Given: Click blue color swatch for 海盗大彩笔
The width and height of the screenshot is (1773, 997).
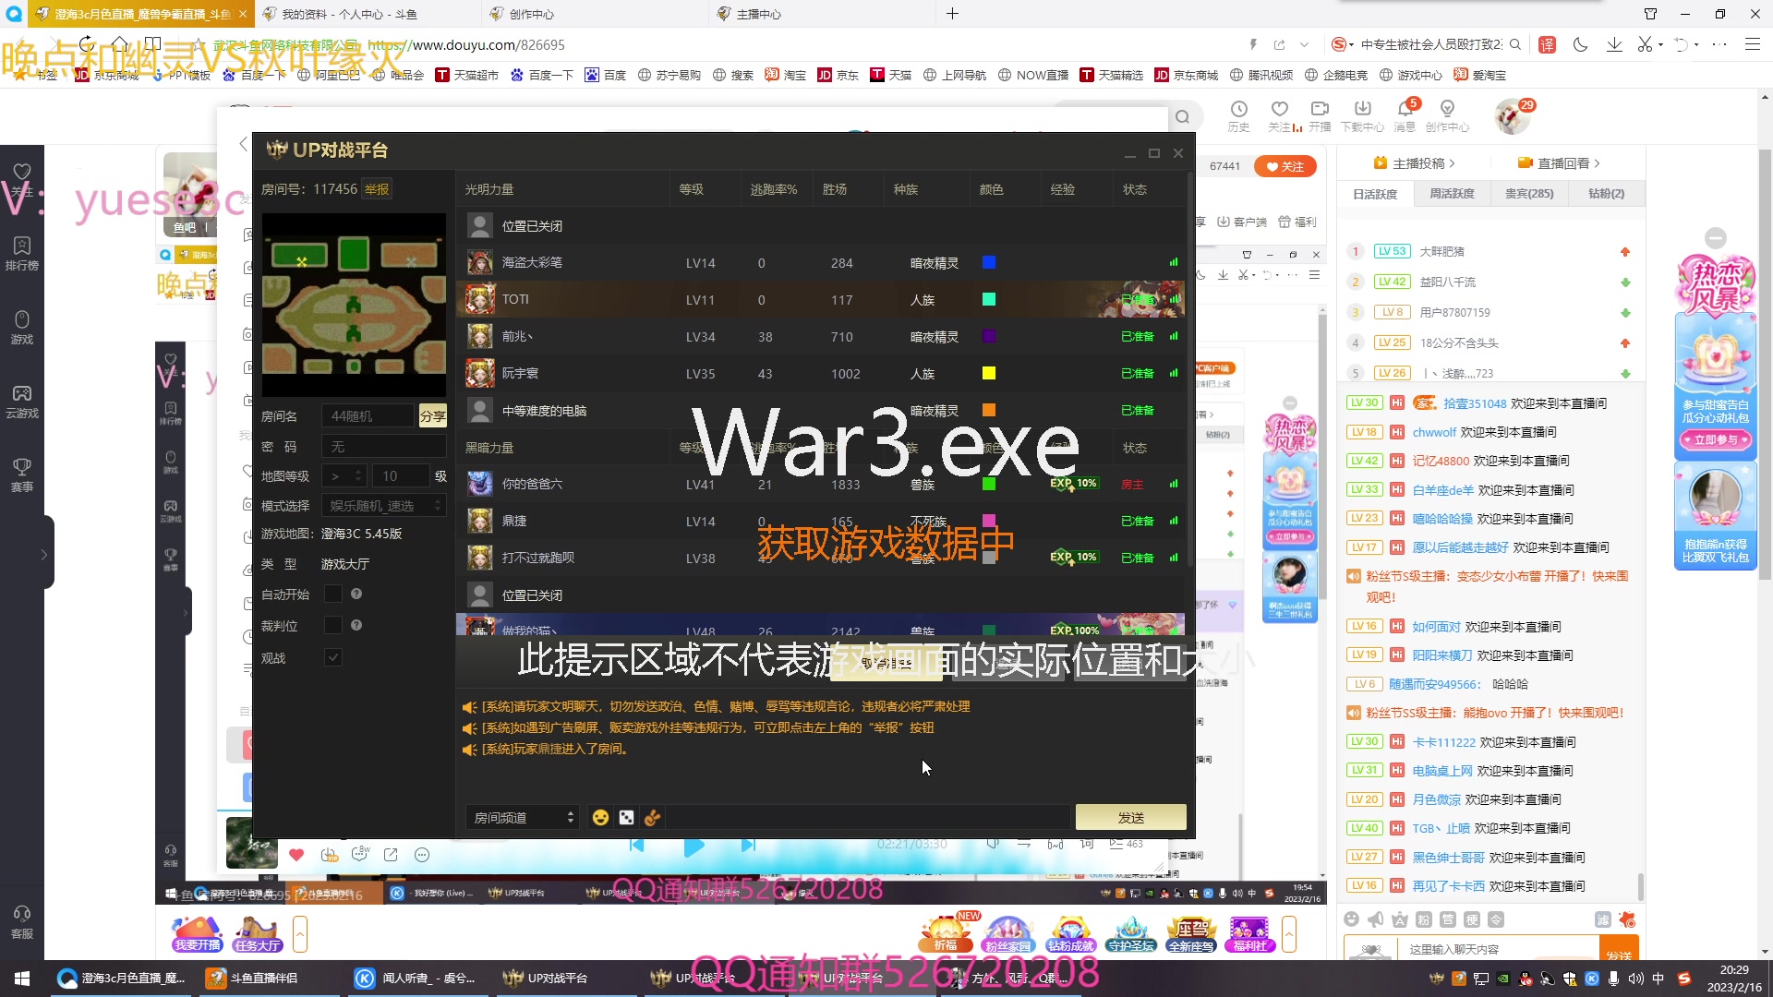Looking at the screenshot, I should click(x=989, y=262).
